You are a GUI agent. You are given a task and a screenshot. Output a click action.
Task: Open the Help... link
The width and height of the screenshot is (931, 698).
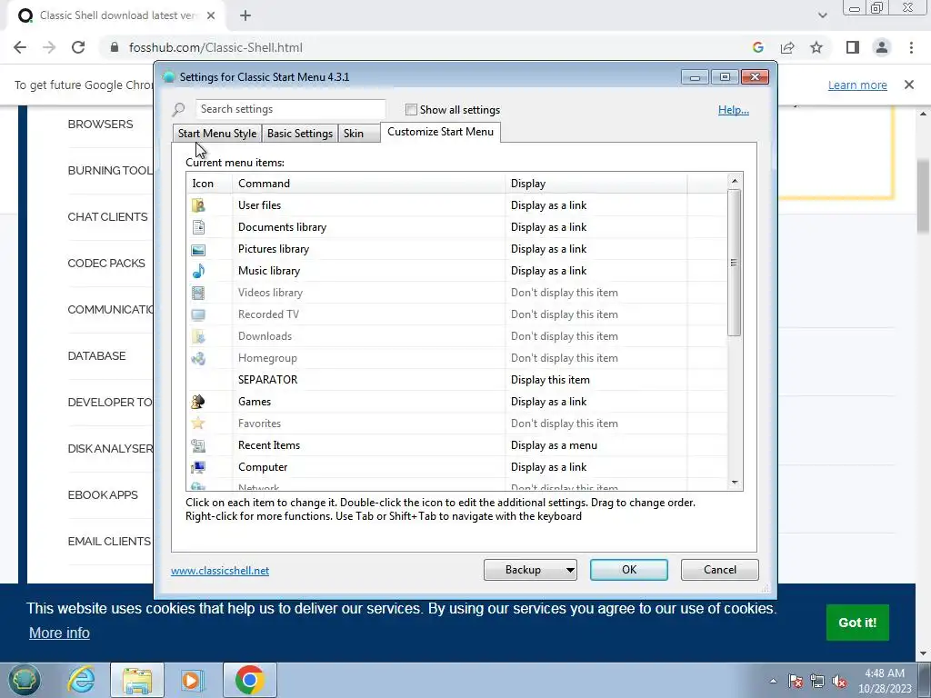[734, 110]
